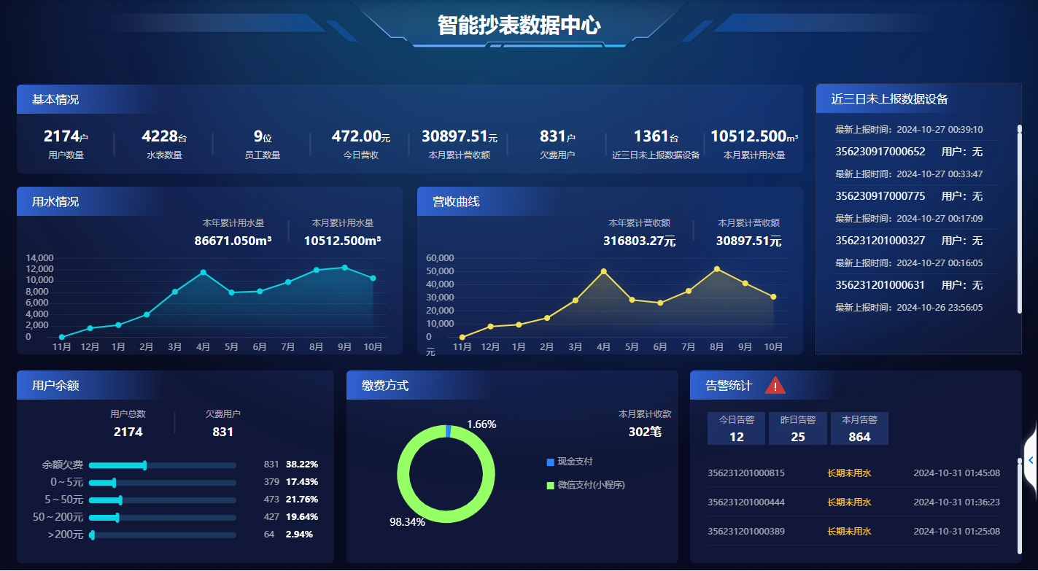Toggle 微信支付(小程序) legend label

pyautogui.click(x=591, y=485)
